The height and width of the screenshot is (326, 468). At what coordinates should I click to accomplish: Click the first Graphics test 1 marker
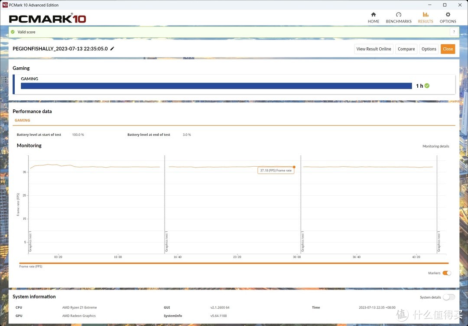pos(30,242)
